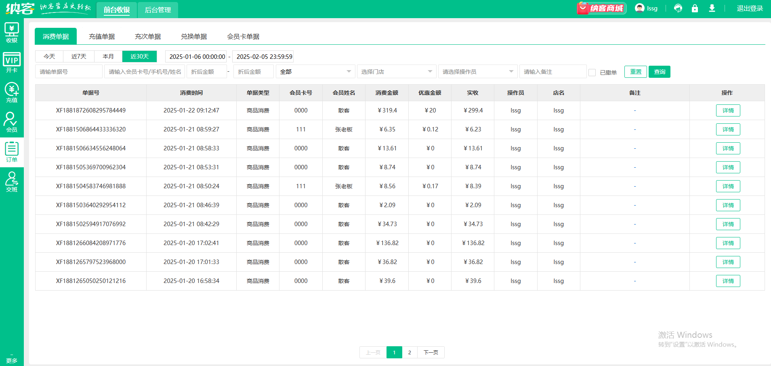This screenshot has height=366, width=771.
Task: Open the 交班 shift handover sidebar icon
Action: [x=12, y=182]
